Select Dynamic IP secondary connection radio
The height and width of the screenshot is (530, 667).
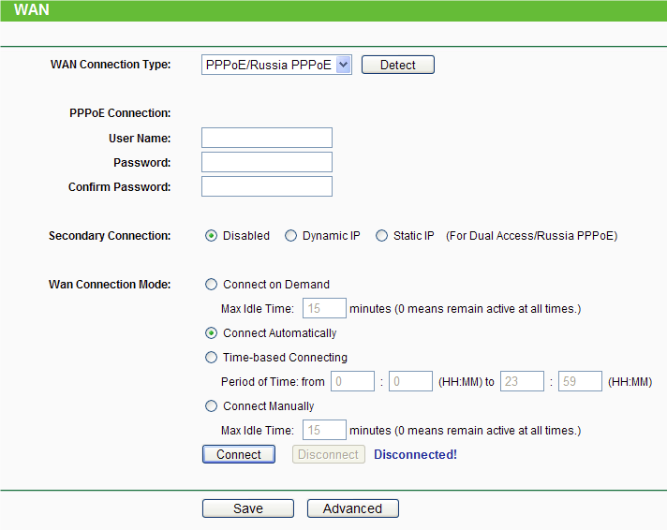(x=290, y=236)
